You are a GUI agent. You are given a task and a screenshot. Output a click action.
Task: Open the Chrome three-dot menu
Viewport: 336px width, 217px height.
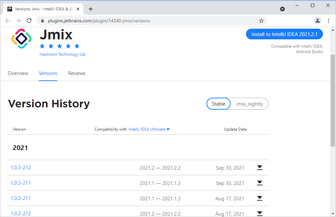click(328, 21)
